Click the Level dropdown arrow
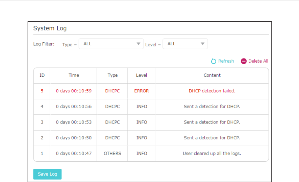The image size is (299, 182). tap(203, 44)
